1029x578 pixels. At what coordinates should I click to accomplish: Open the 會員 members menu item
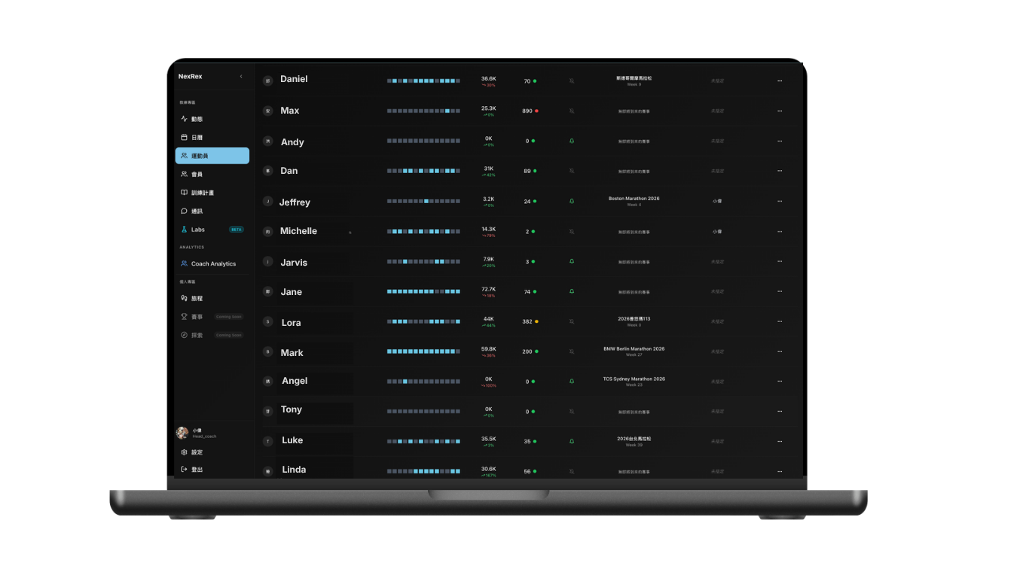click(212, 175)
